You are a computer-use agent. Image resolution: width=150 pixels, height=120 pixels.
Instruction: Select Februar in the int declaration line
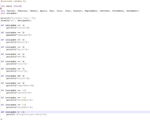pyautogui.click(x=22, y=11)
